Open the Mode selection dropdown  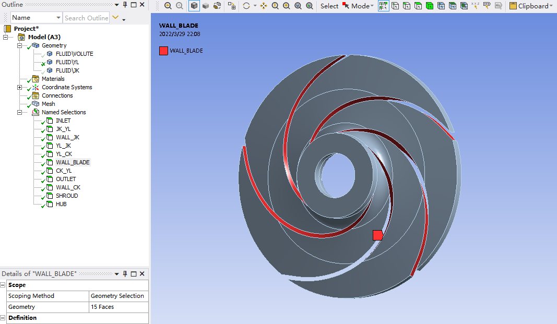pos(359,6)
